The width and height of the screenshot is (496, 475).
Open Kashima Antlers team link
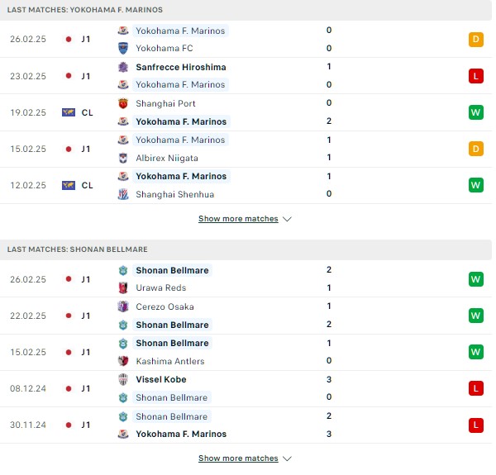tap(170, 361)
